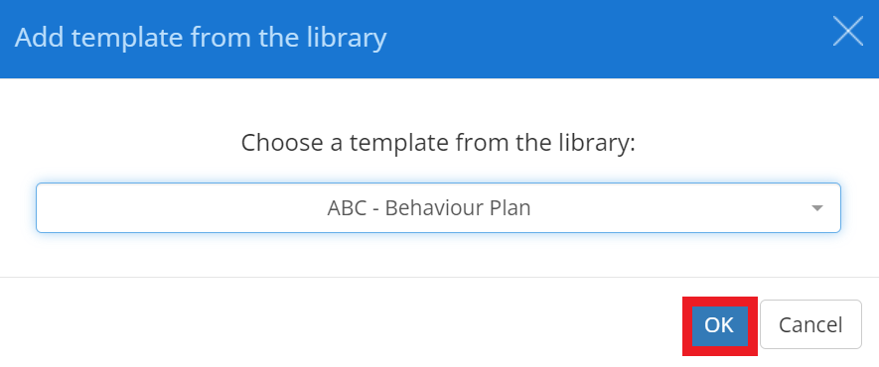879x367 pixels.
Task: Click the X in the header corner
Action: (847, 32)
